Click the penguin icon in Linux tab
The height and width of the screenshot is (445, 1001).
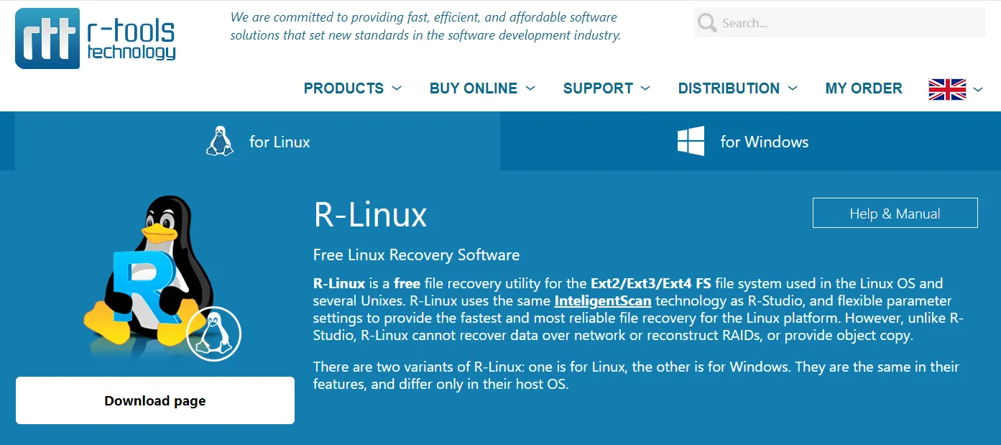(219, 142)
